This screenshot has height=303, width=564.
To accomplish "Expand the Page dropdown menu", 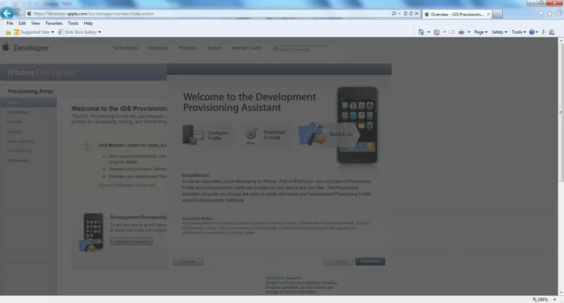I will [480, 32].
